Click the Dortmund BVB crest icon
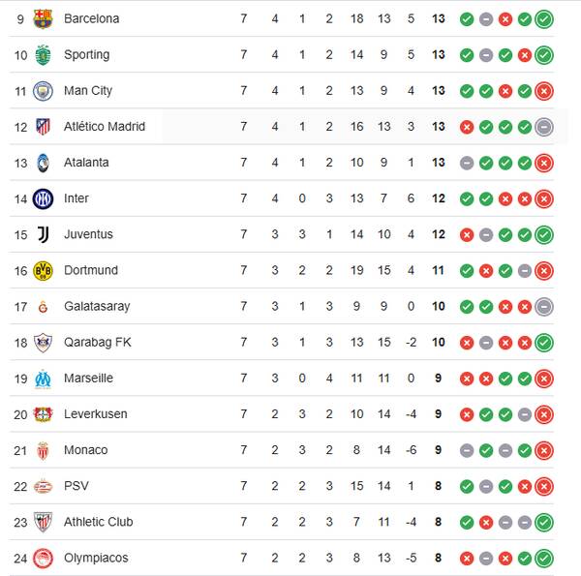Image resolution: width=581 pixels, height=576 pixels. (x=43, y=270)
